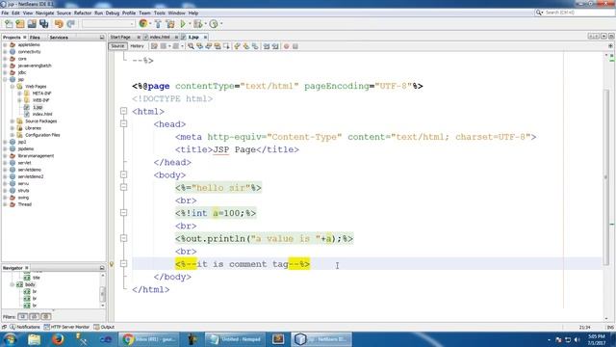Toggle Bookmark on current line
This screenshot has width=616, height=347.
click(255, 46)
